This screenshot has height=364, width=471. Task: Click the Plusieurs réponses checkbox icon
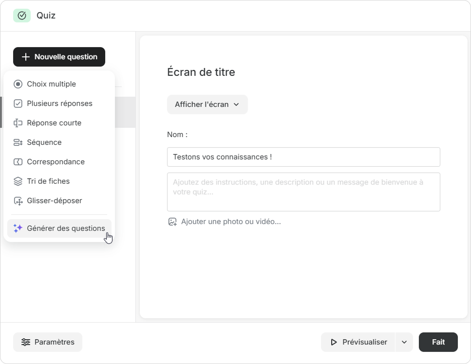coord(18,104)
